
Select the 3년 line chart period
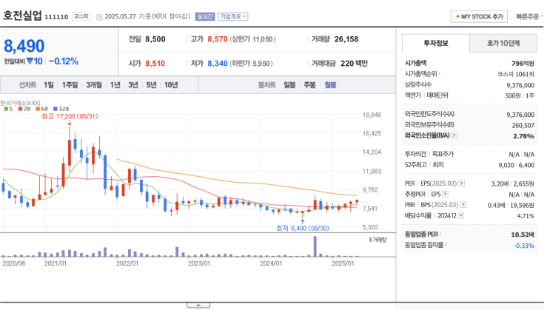point(133,85)
